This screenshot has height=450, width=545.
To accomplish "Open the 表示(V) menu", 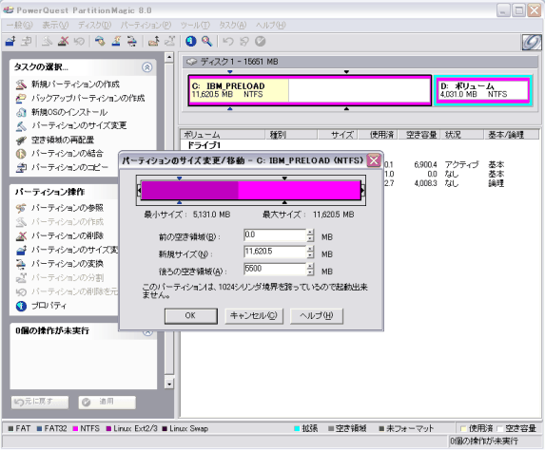I will [55, 25].
